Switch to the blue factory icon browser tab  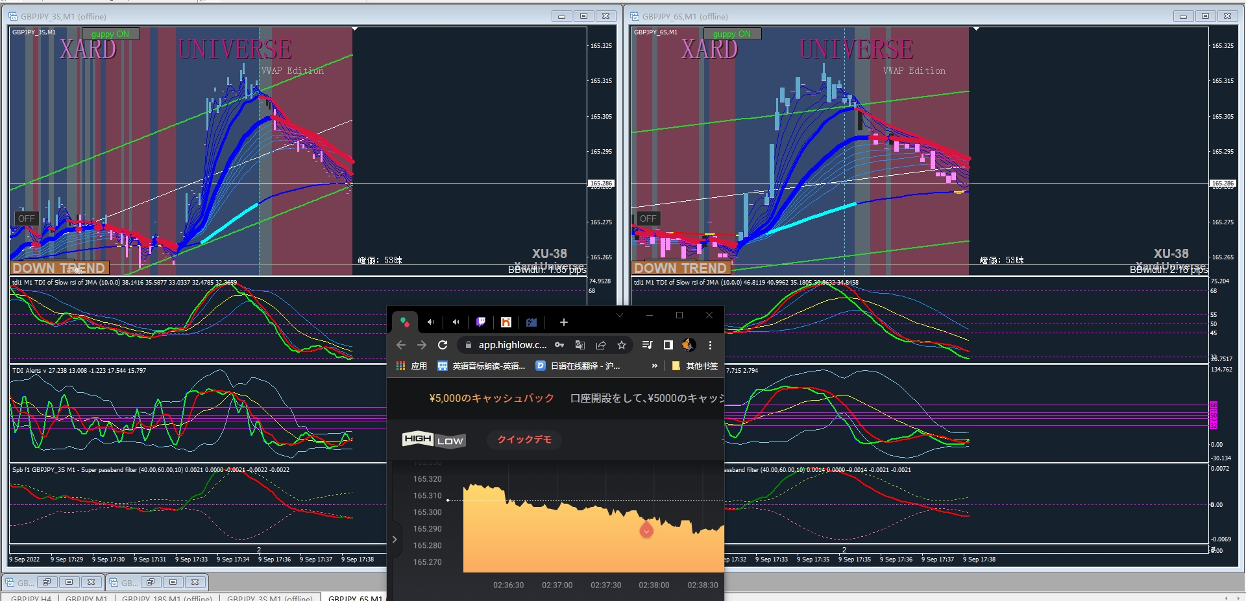click(531, 322)
